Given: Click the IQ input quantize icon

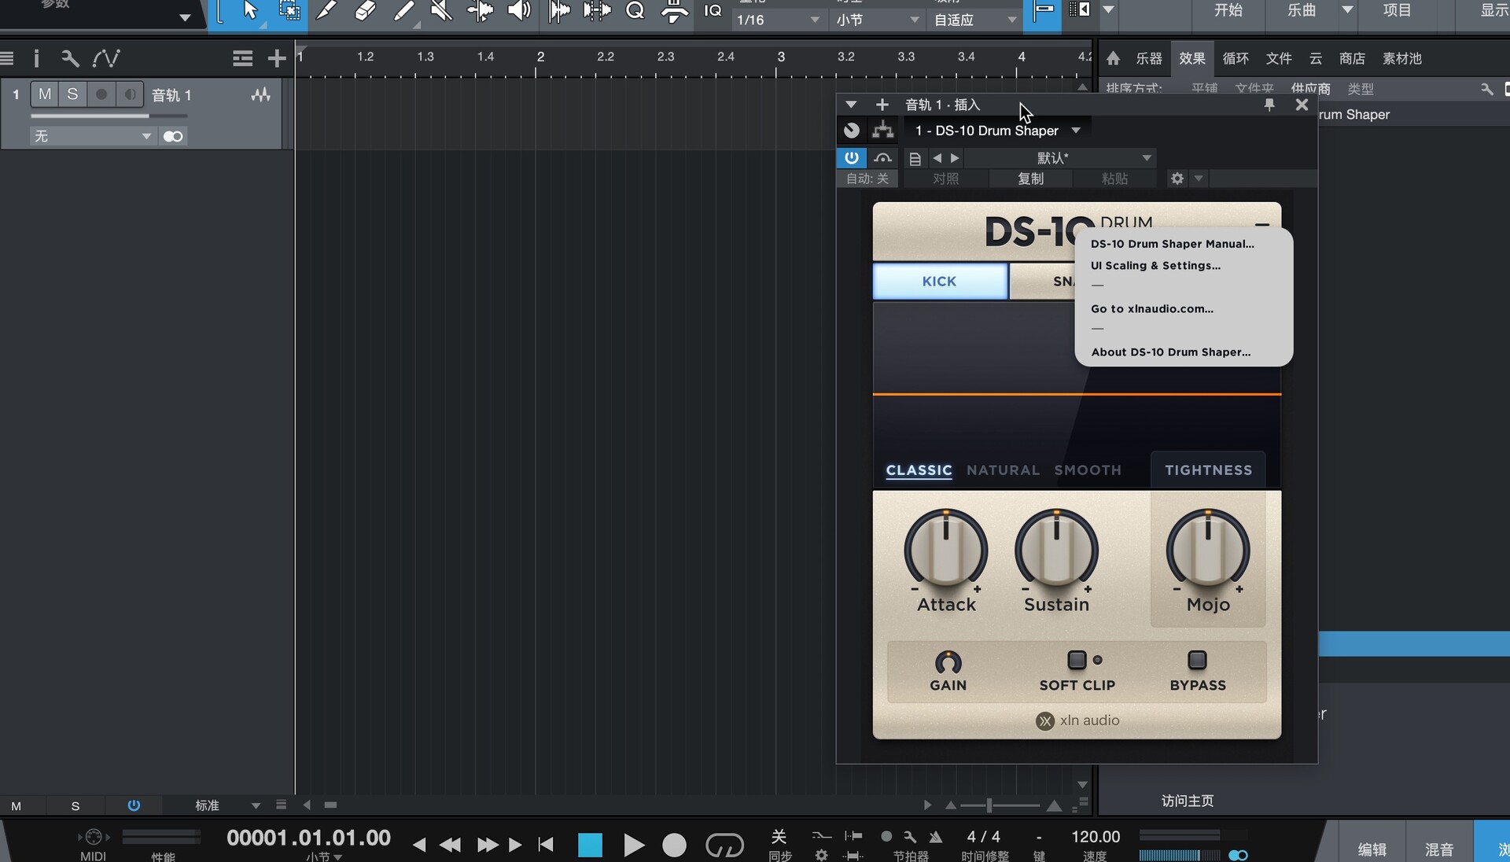Looking at the screenshot, I should pos(713,10).
